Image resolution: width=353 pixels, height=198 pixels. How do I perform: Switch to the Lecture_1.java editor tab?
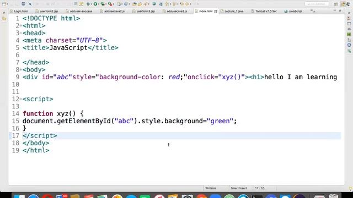tap(232, 11)
